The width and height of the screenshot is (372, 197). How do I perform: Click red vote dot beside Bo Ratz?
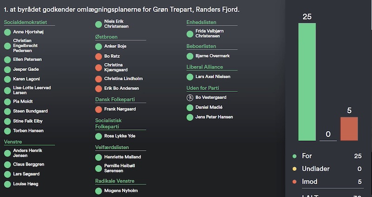(99, 56)
